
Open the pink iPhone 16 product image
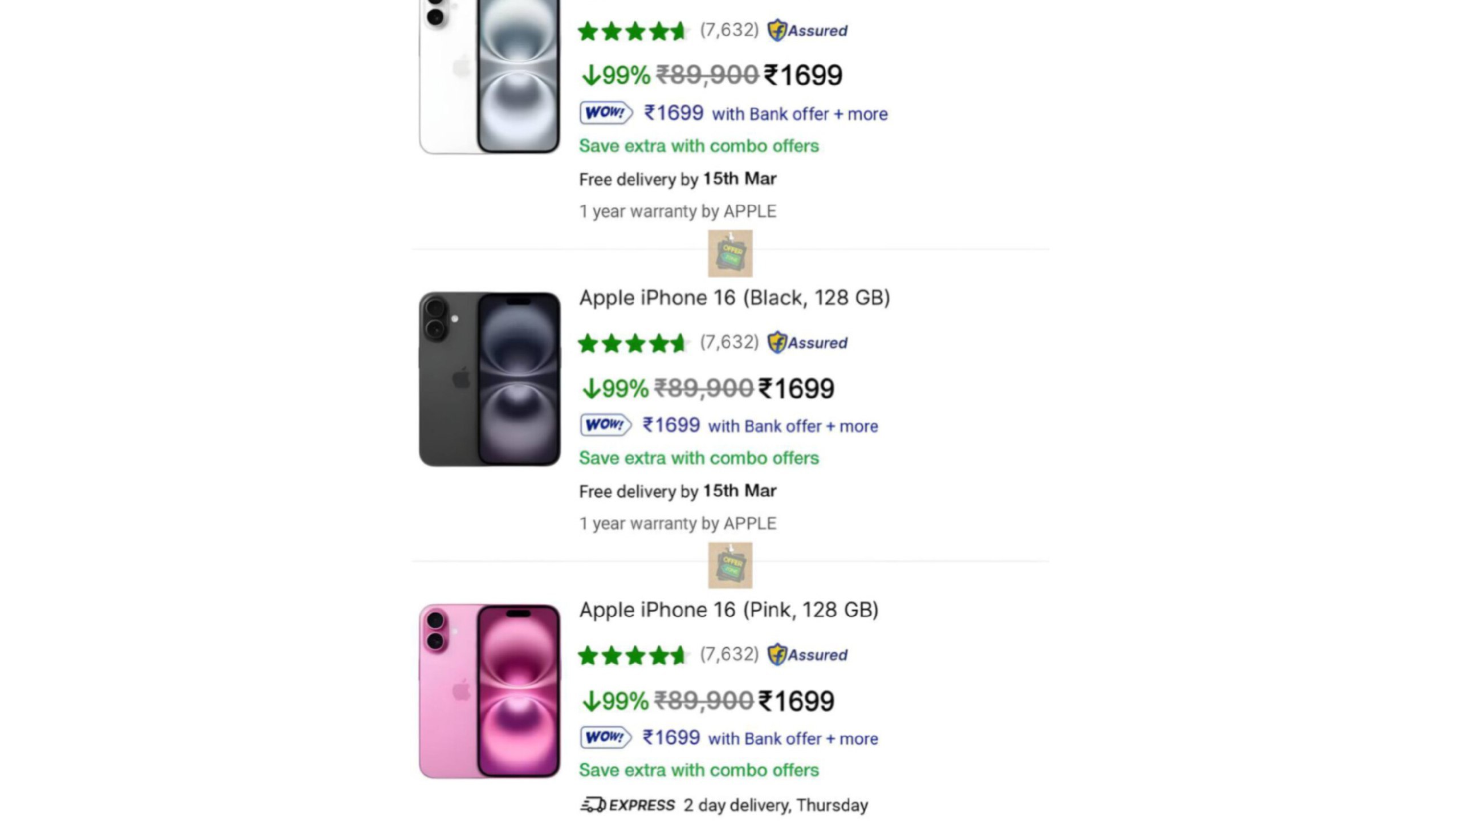point(490,691)
